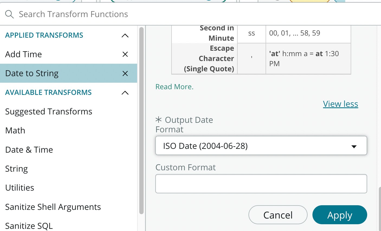Image resolution: width=381 pixels, height=231 pixels.
Task: Choose the Sanitize SQL transform
Action: [x=29, y=226]
